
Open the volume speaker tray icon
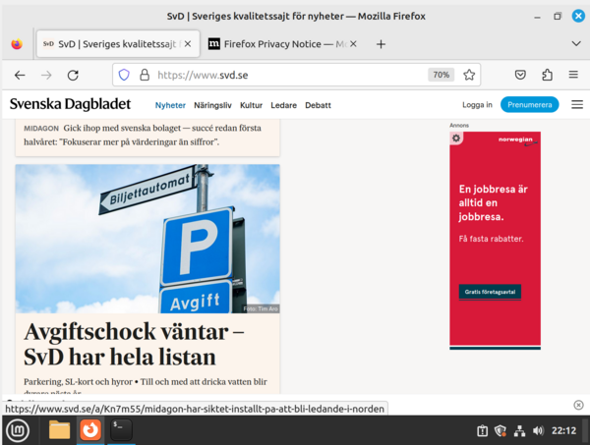pyautogui.click(x=539, y=430)
